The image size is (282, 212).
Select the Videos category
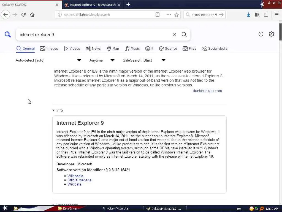(72, 49)
